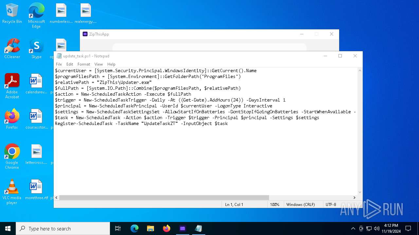Image resolution: width=419 pixels, height=235 pixels.
Task: Click the horizontal scrollbar thumb in Notepad
Action: 164,197
